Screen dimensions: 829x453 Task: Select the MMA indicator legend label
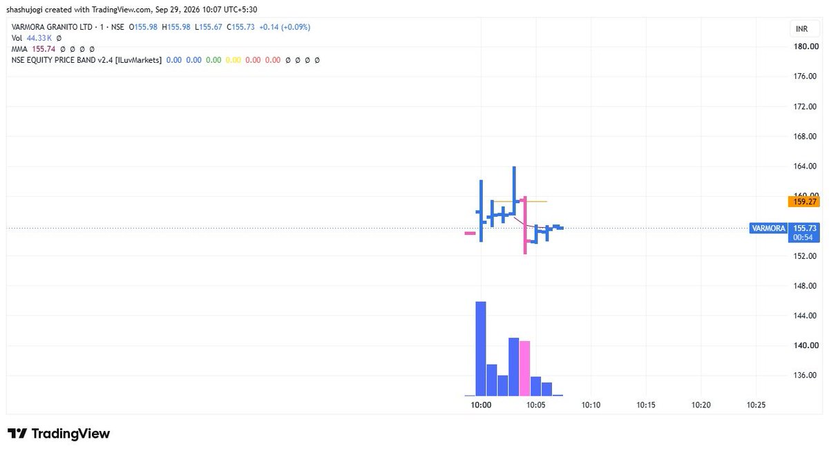click(19, 49)
